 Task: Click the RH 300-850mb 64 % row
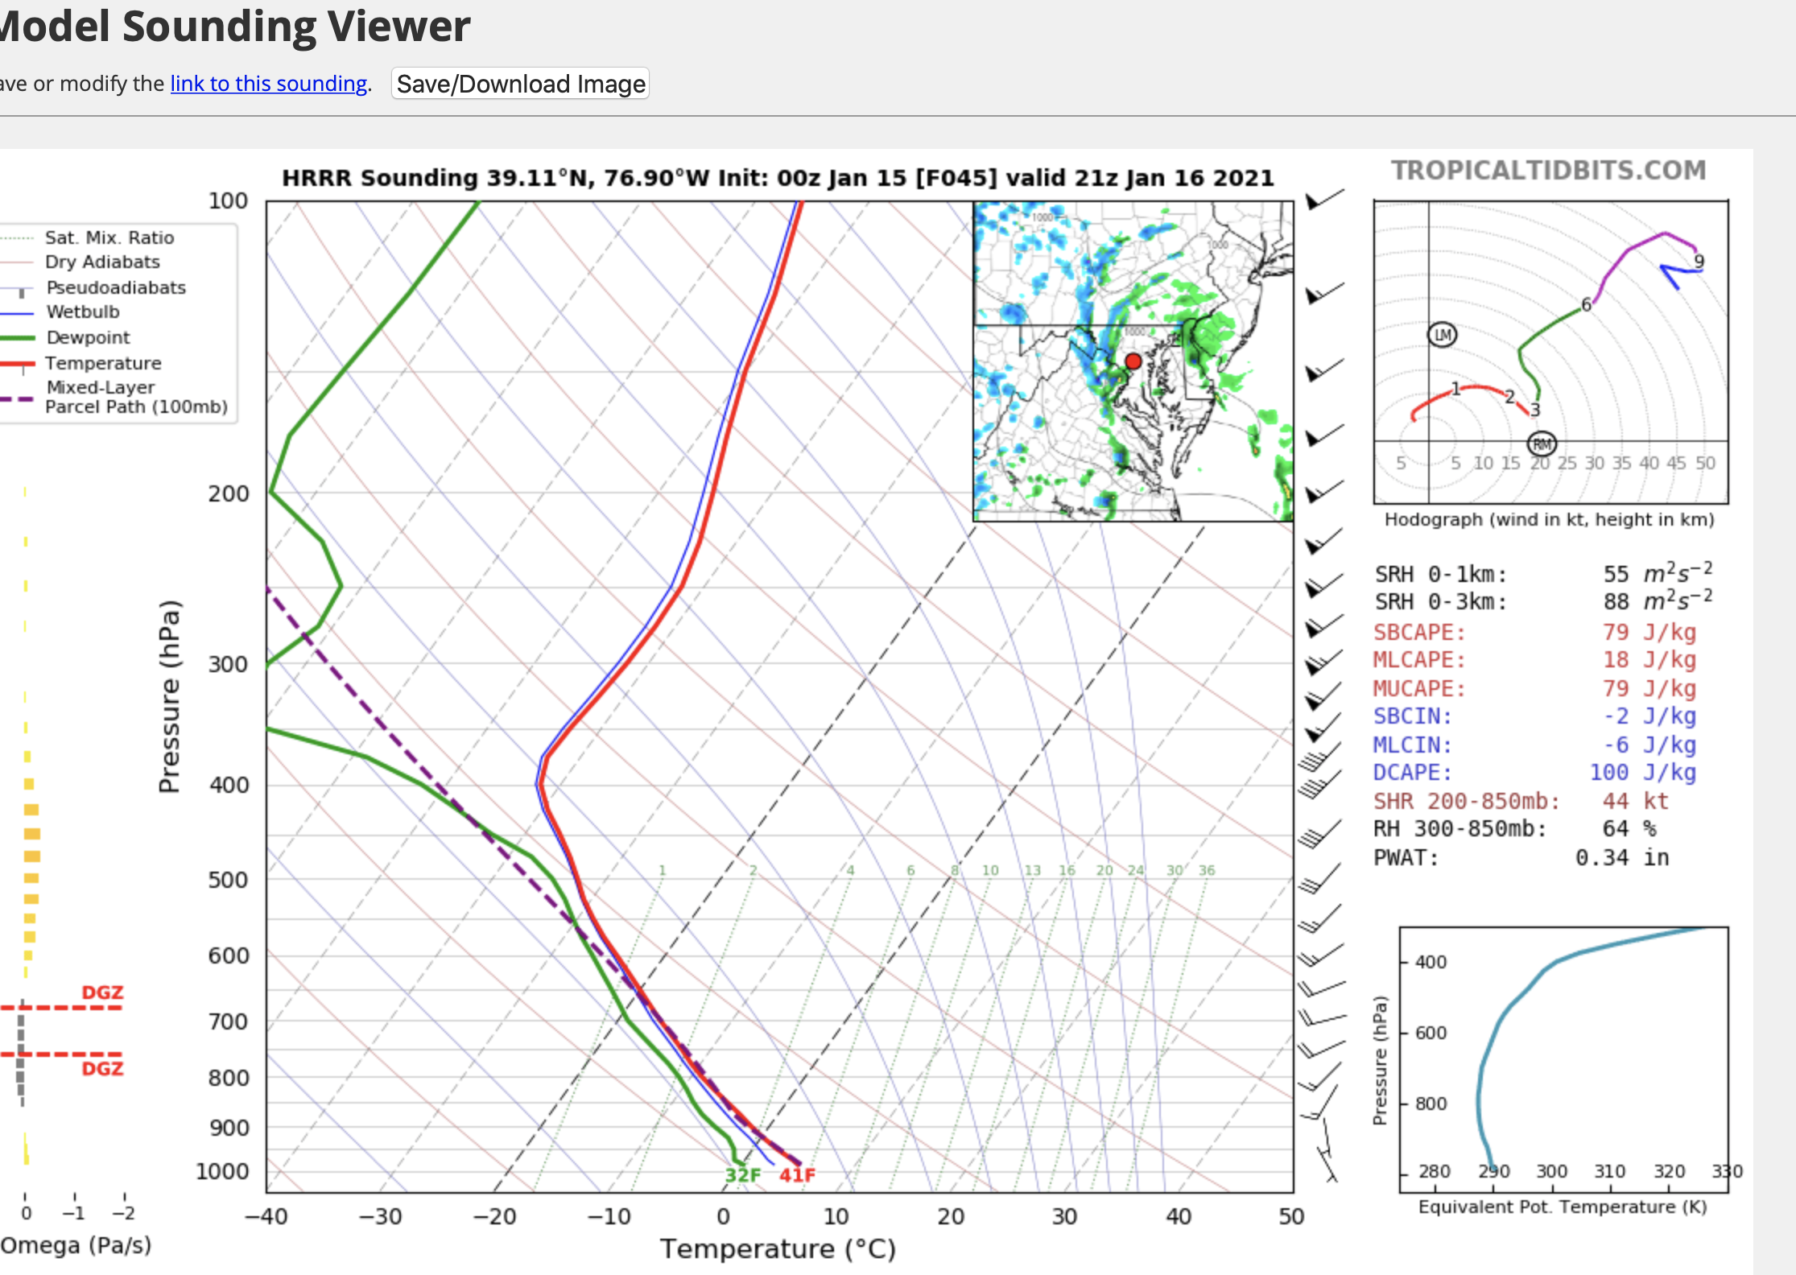tap(1515, 829)
